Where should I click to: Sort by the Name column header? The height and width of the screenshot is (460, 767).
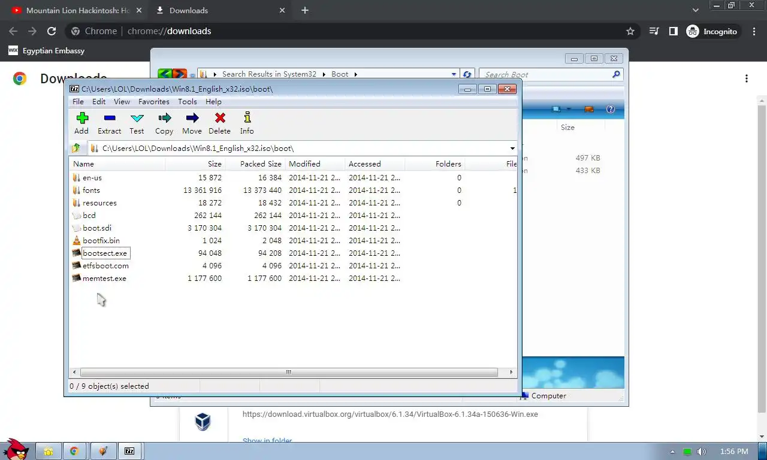click(117, 164)
